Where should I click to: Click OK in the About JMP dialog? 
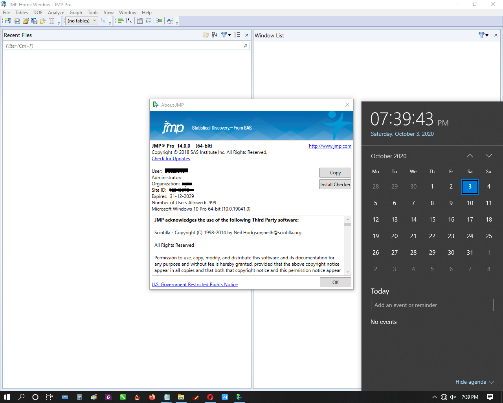point(336,283)
